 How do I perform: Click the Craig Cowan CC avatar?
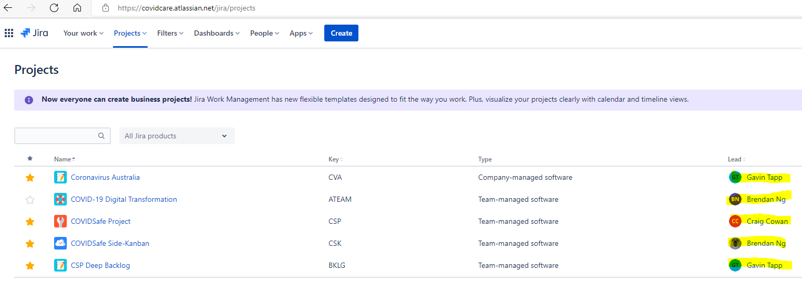[735, 221]
